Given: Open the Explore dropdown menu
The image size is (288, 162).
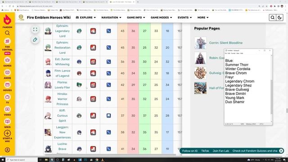Looking at the screenshot, I should pos(85,18).
